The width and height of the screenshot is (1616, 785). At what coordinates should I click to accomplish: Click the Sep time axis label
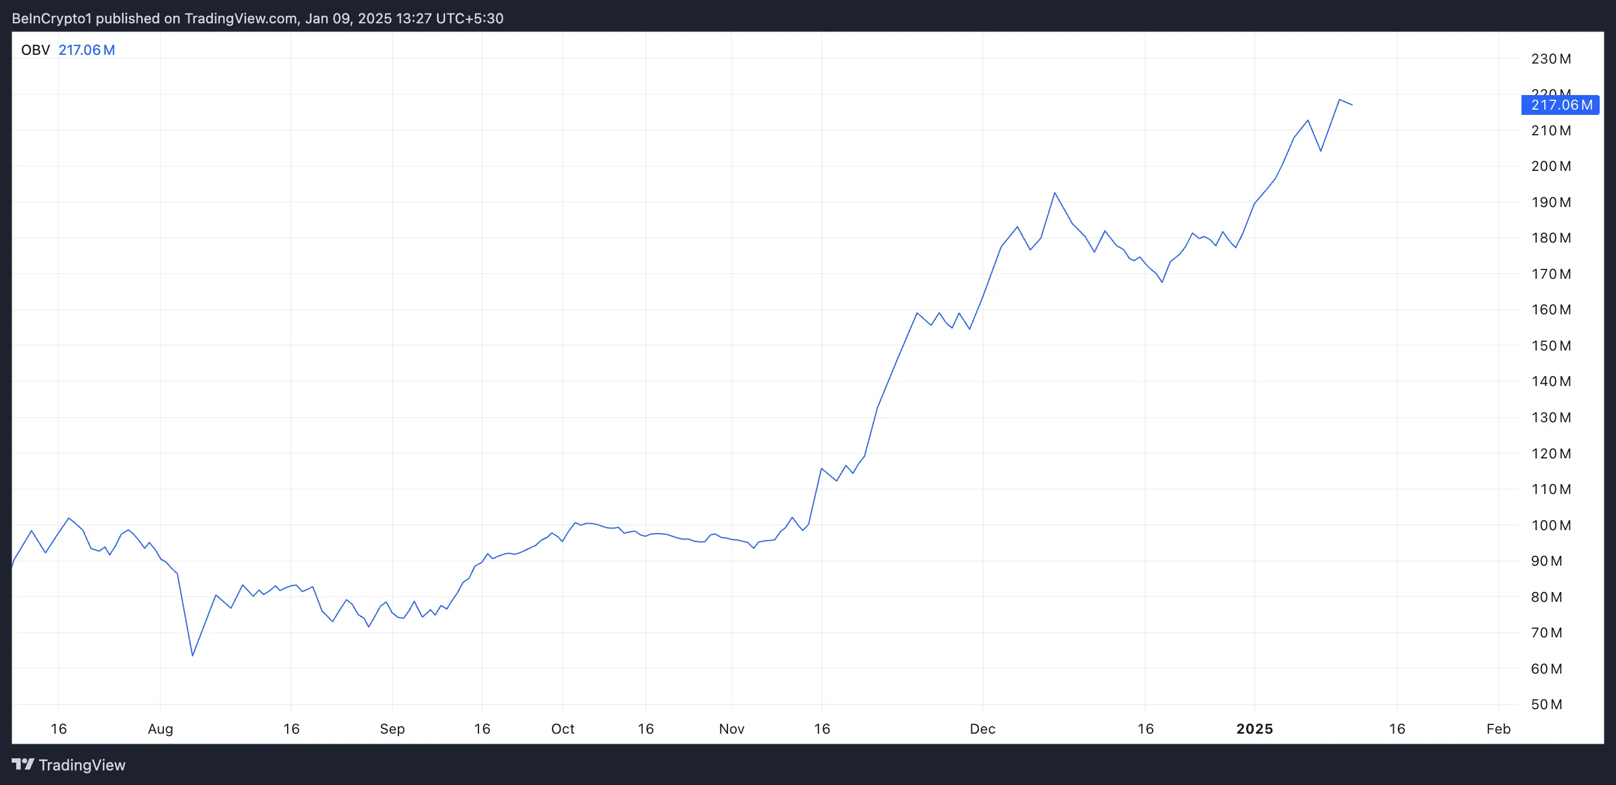coord(392,728)
